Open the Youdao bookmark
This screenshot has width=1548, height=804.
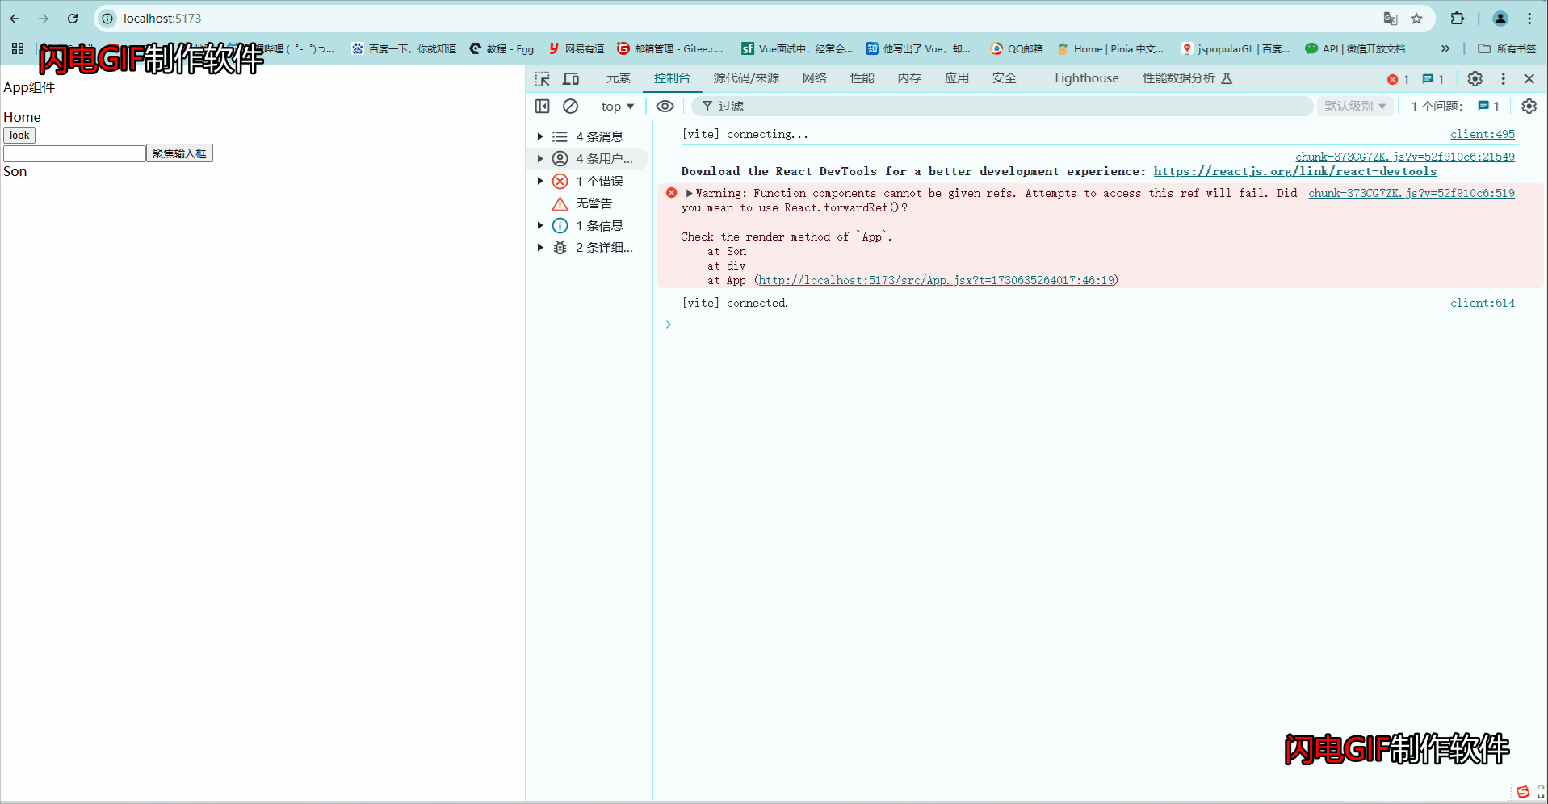click(576, 48)
